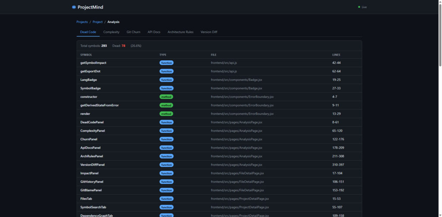Image resolution: width=442 pixels, height=217 pixels.
Task: Go to Projects breadcrumb link
Action: pos(82,22)
